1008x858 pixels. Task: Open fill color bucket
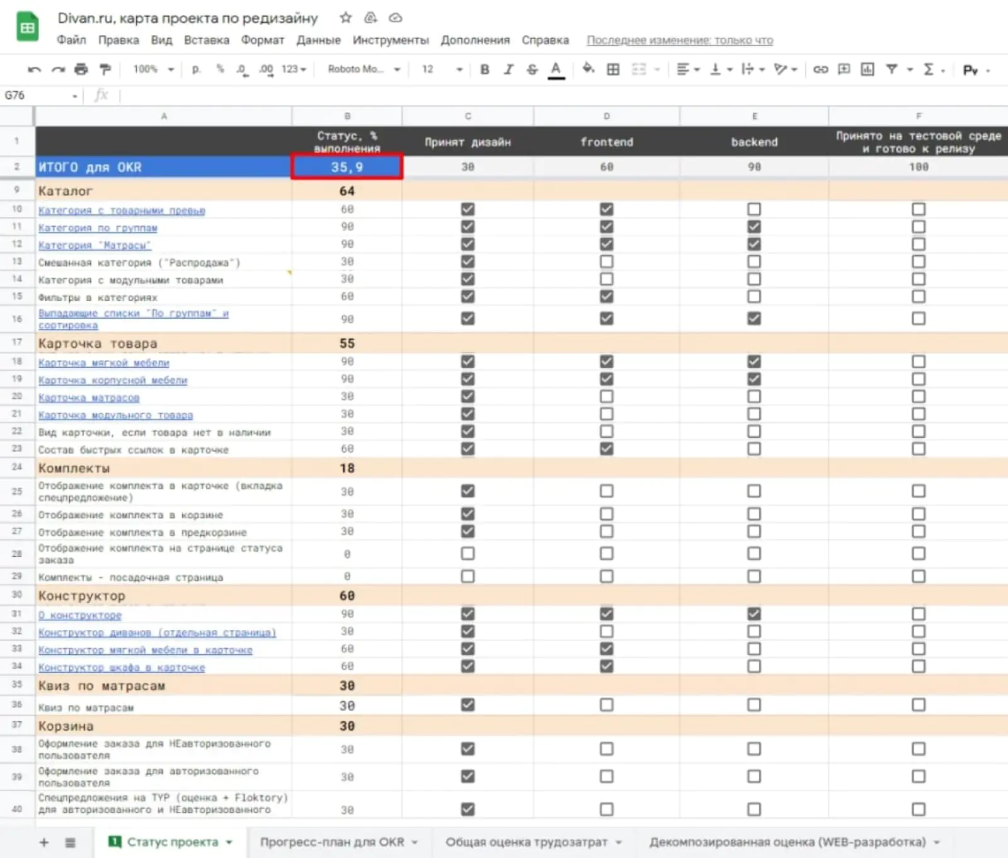point(588,69)
